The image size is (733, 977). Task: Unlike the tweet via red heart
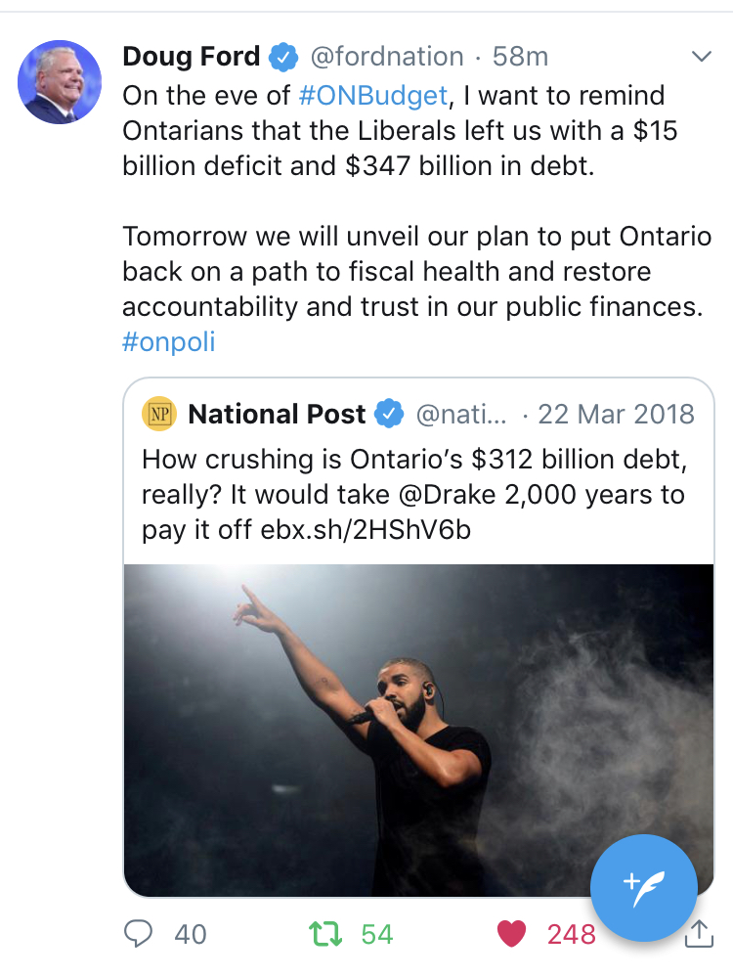point(511,934)
